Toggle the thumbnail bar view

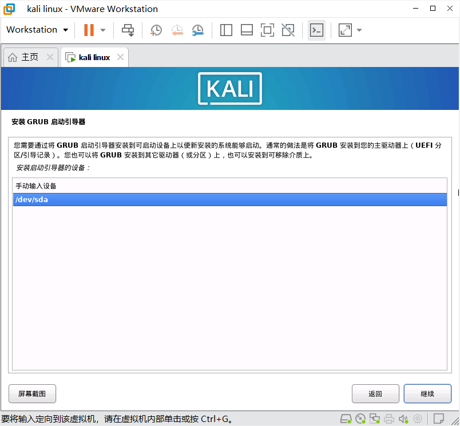tap(247, 30)
